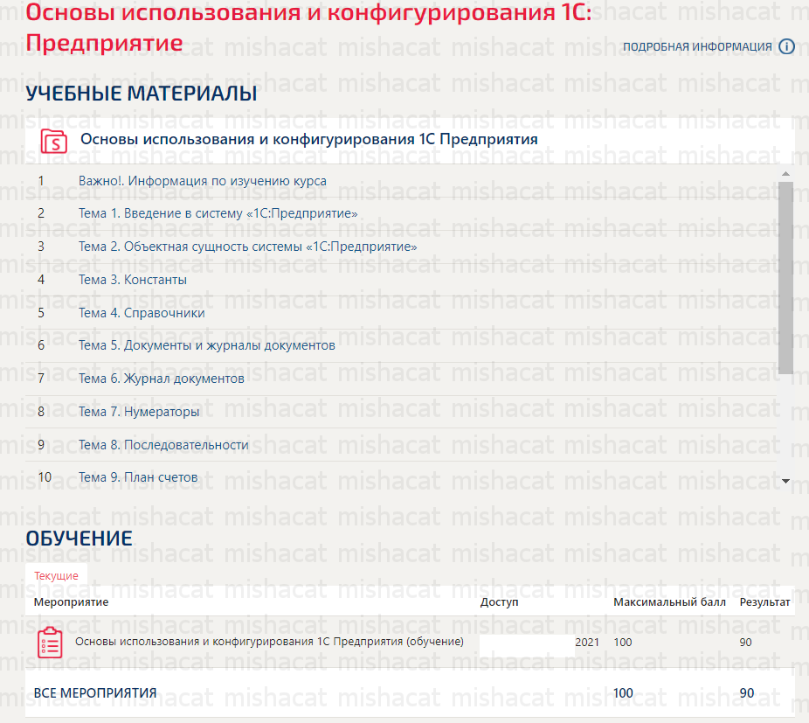The height and width of the screenshot is (723, 809).
Task: Switch to the Текущие tab
Action: 56,575
